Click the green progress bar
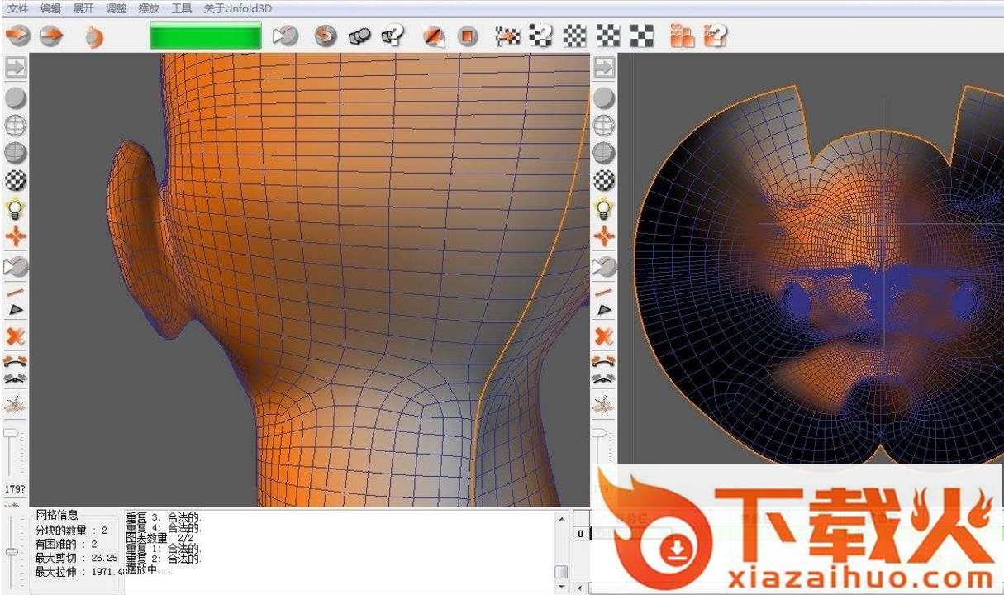Viewport: 1004px width, 595px height. (205, 36)
